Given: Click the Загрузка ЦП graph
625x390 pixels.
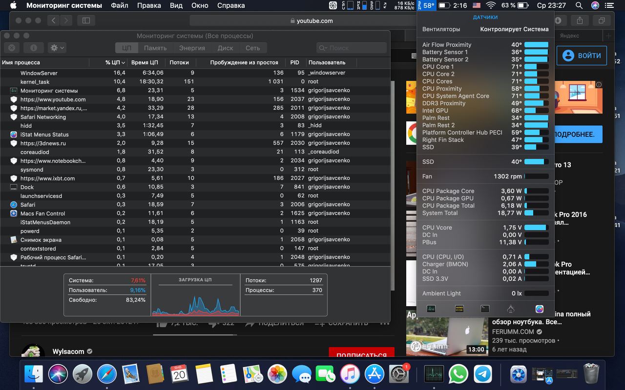Looking at the screenshot, I should (195, 295).
